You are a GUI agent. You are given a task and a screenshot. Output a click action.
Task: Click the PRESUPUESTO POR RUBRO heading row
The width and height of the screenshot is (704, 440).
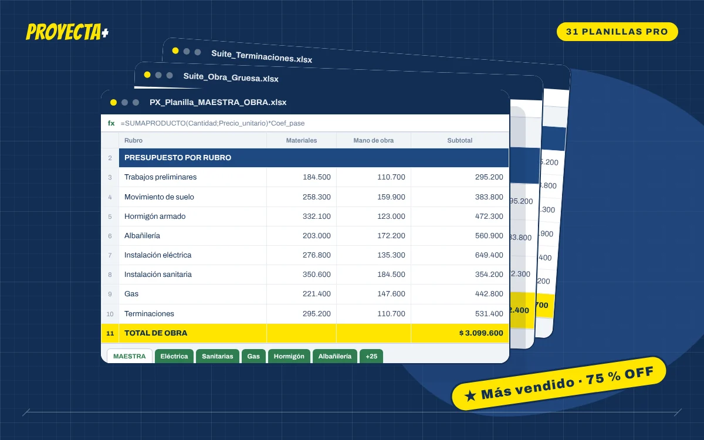314,158
